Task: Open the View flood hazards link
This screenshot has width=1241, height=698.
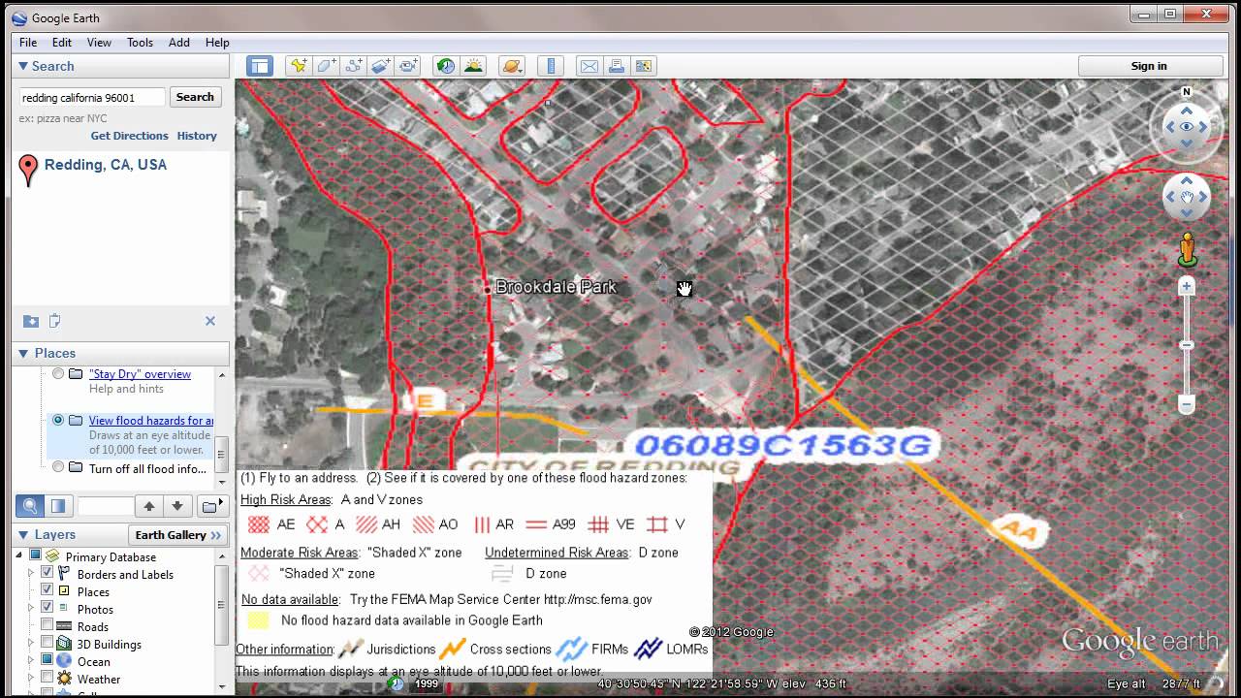Action: [x=151, y=421]
